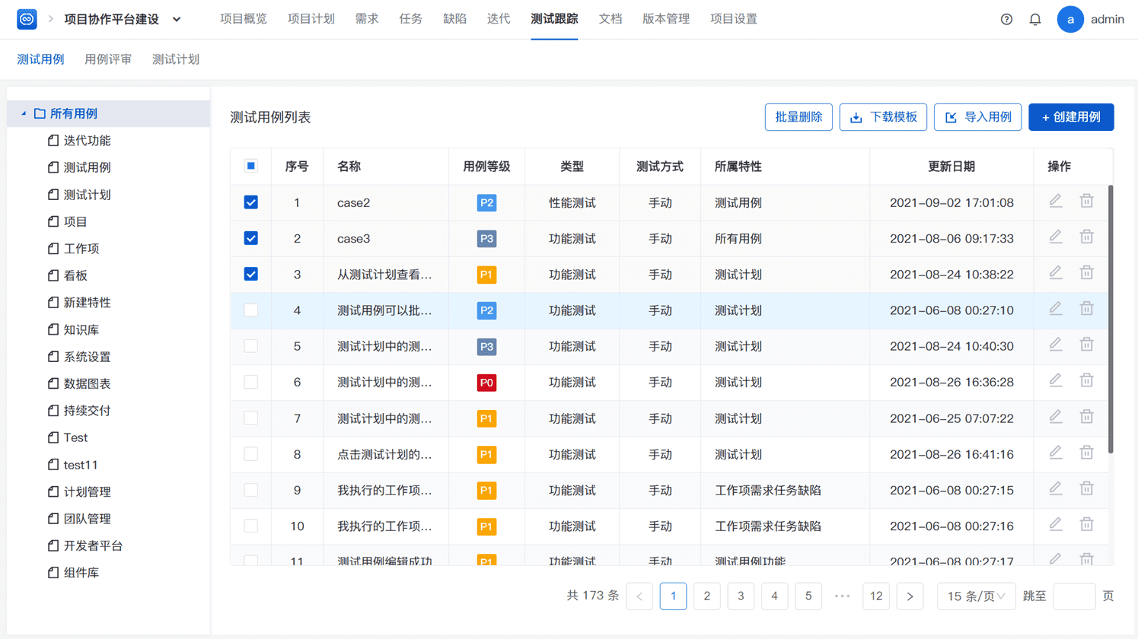Check row 6 checkbox

pyautogui.click(x=250, y=382)
